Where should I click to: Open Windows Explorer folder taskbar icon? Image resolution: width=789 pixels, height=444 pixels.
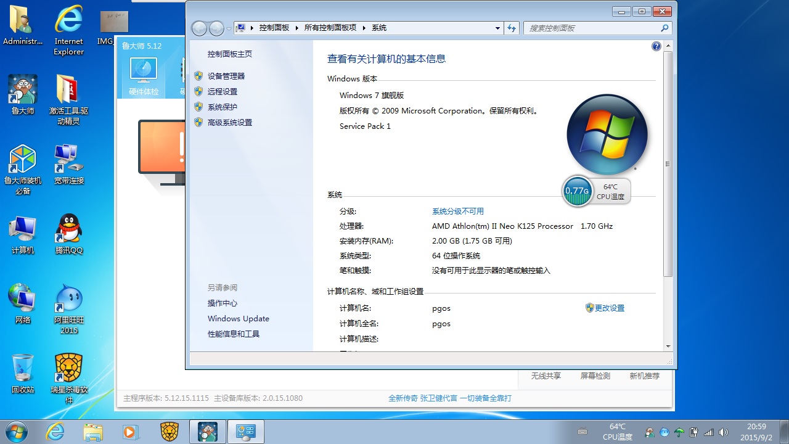coord(93,432)
